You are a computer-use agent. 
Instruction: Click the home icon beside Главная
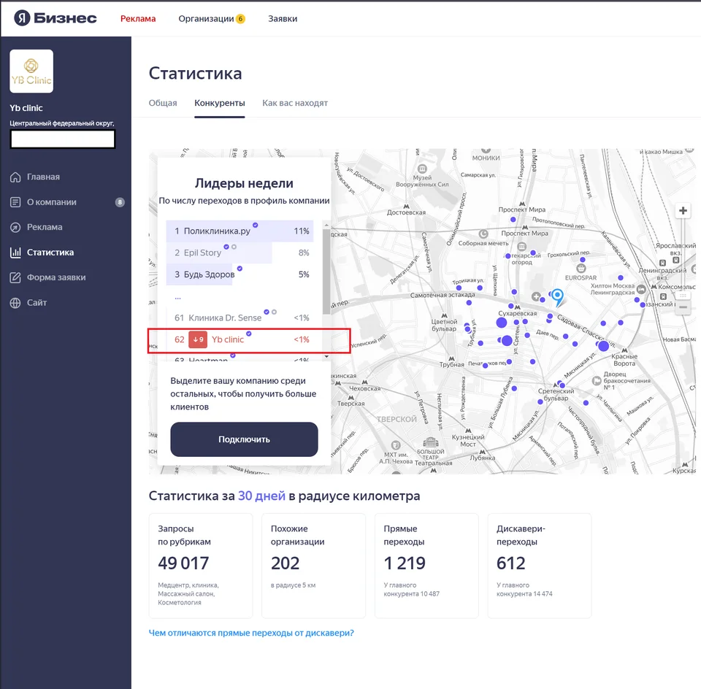coord(15,177)
